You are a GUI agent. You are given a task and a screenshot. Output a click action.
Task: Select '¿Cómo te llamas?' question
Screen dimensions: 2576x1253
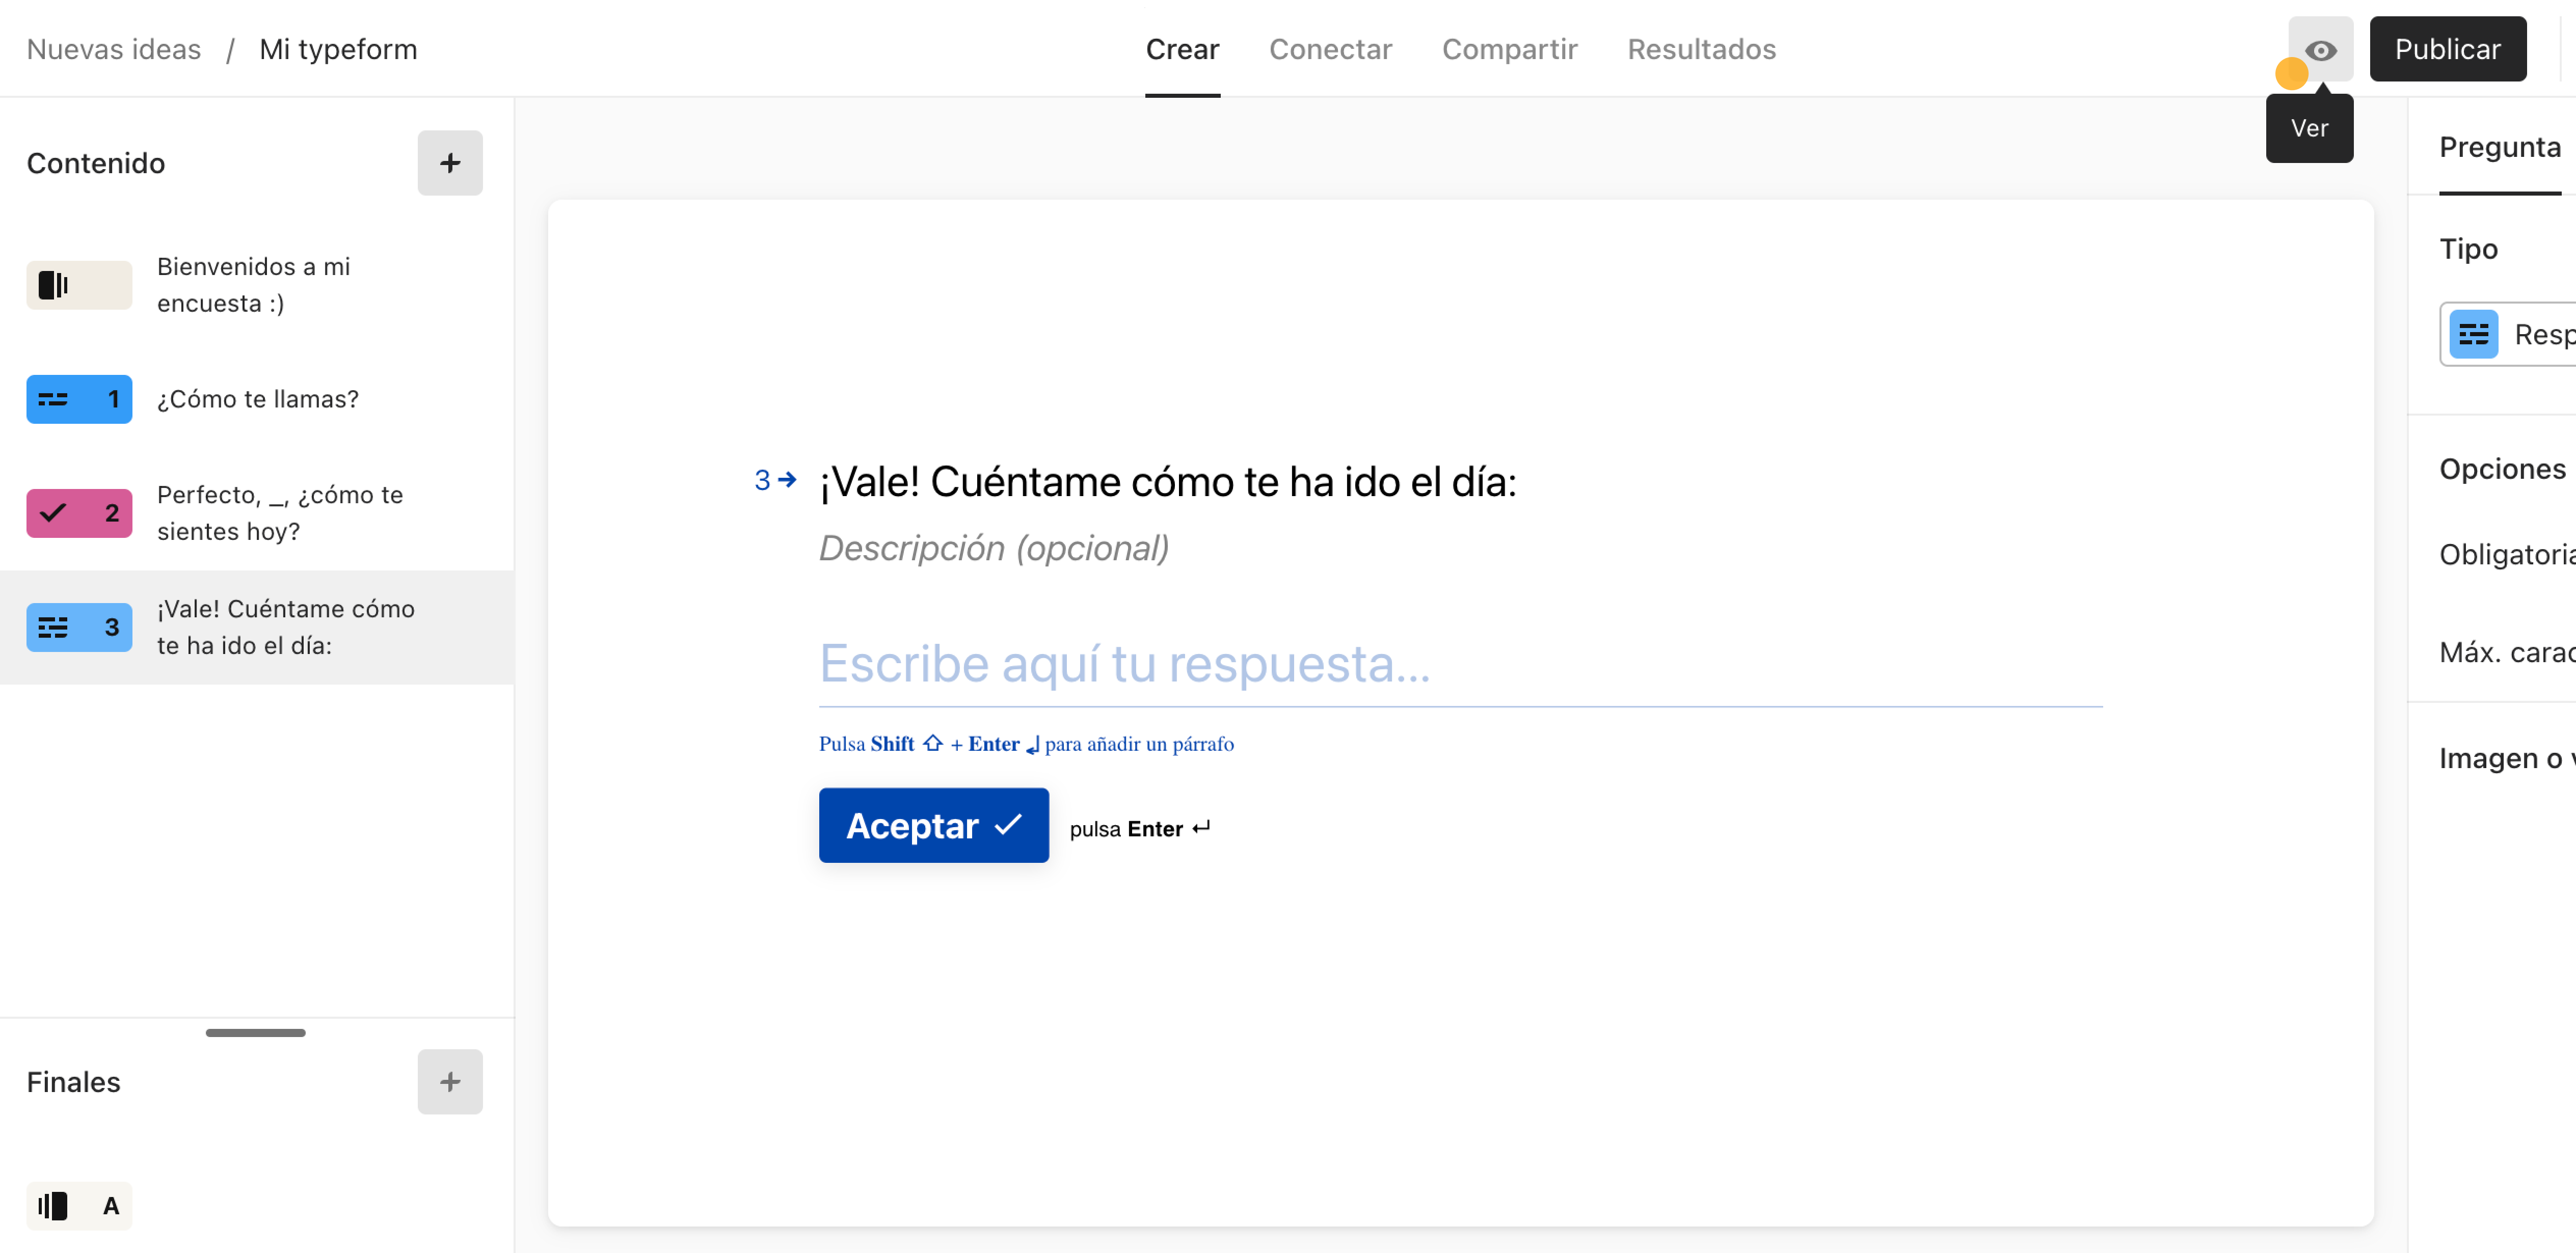coord(257,399)
